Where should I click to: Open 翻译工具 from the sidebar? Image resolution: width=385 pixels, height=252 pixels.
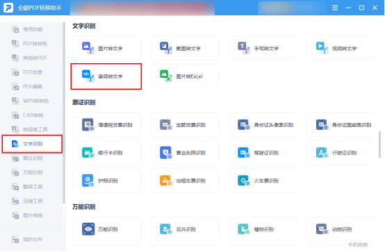[x=32, y=187]
